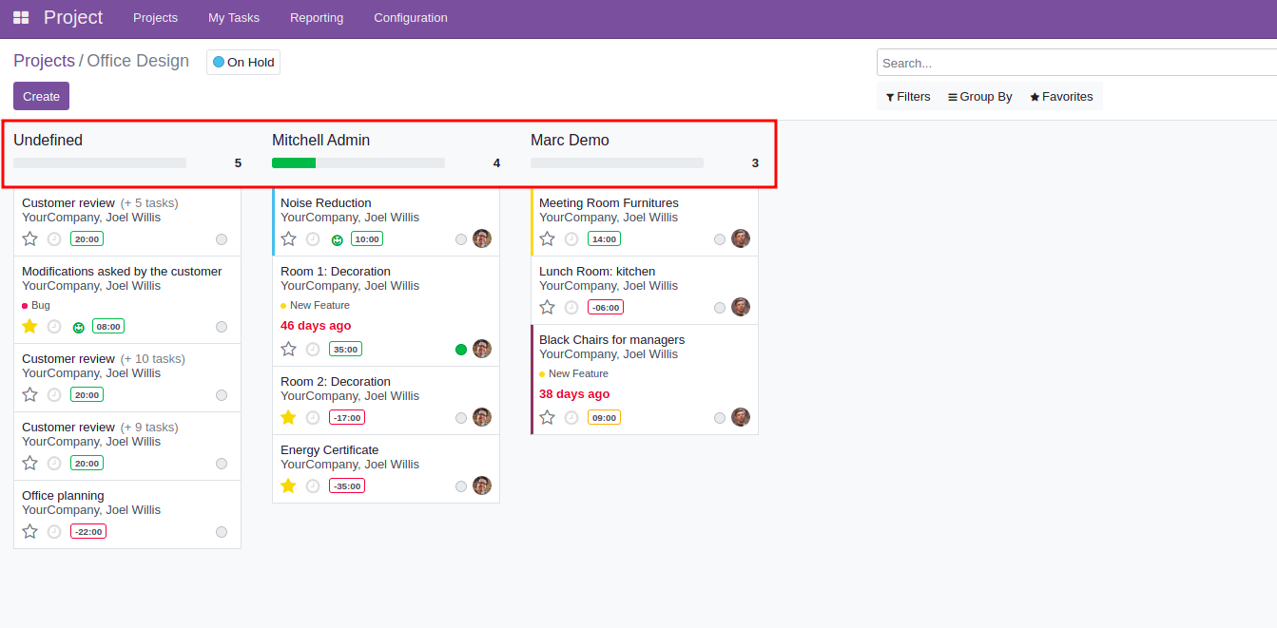This screenshot has height=628, width=1277.
Task: Open the Group By dropdown
Action: (978, 96)
